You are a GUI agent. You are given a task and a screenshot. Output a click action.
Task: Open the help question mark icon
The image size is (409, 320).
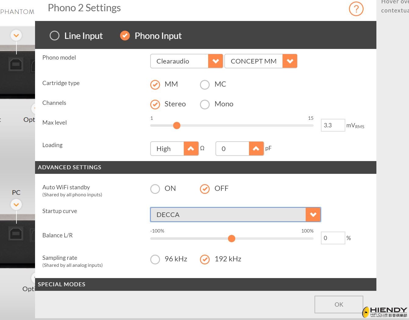click(x=356, y=9)
